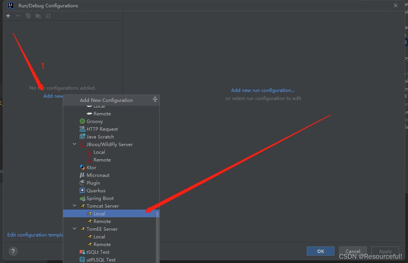The image size is (408, 263).
Task: Click the configuration popup list scrollbar
Action: pyautogui.click(x=157, y=236)
